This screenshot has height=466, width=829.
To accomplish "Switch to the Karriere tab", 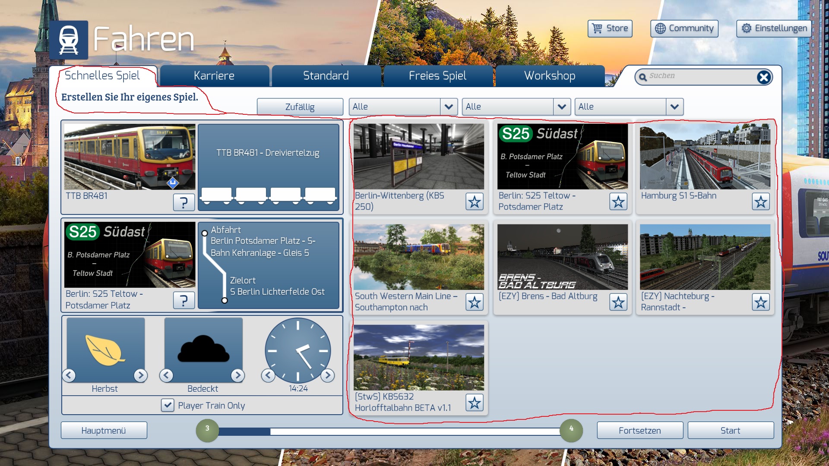I will 214,76.
